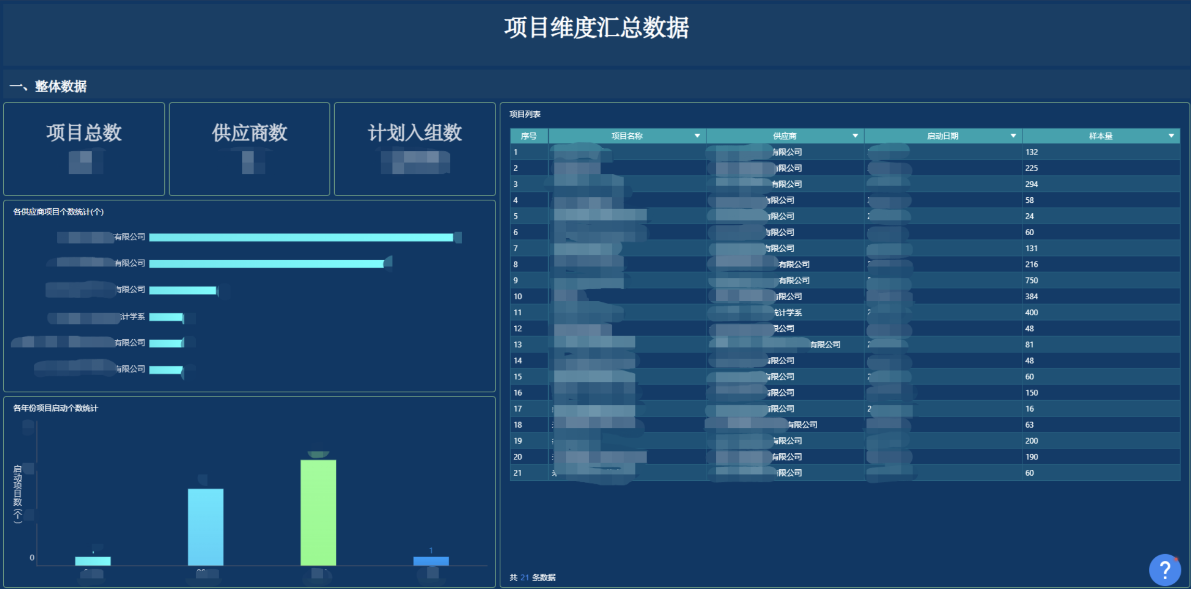Image resolution: width=1191 pixels, height=589 pixels.
Task: Click the 21 total records count link
Action: point(524,578)
